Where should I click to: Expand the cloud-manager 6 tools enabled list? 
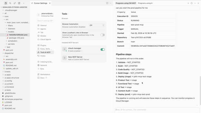coord(75,51)
